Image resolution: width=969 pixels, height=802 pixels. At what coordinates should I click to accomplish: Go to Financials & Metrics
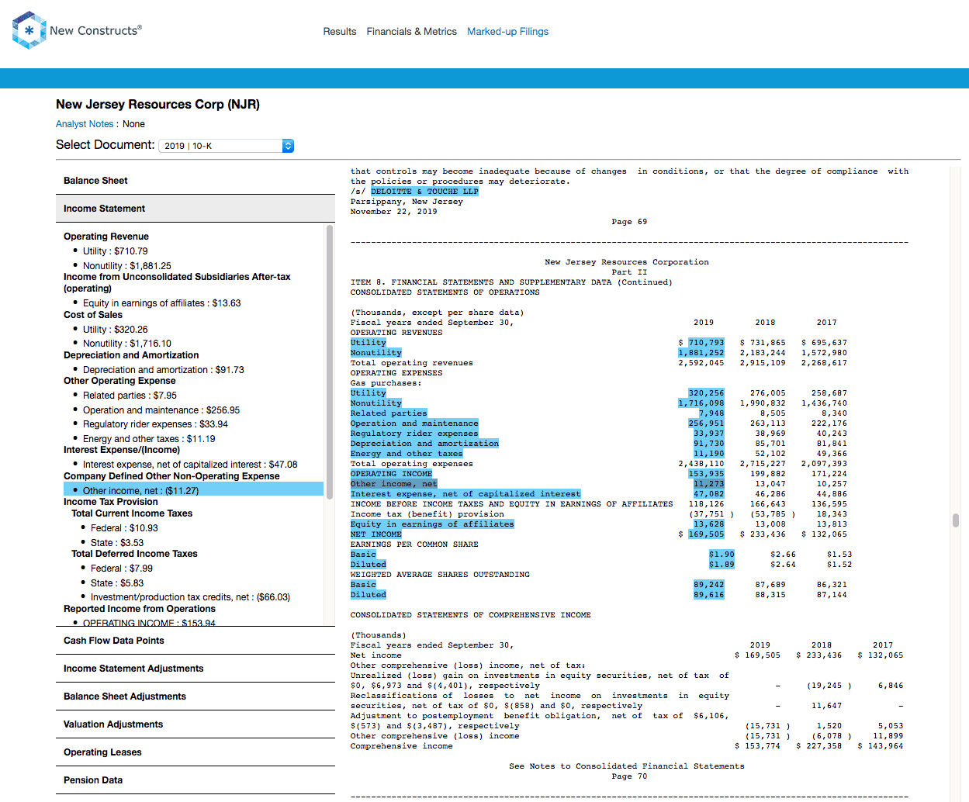(x=411, y=32)
